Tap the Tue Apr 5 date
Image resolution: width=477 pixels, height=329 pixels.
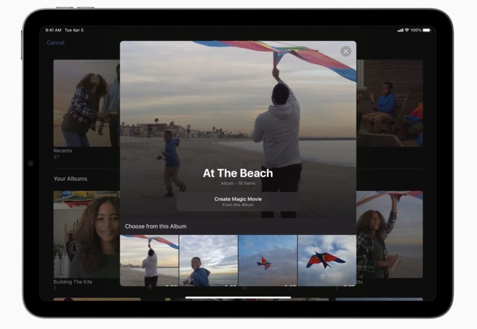74,30
